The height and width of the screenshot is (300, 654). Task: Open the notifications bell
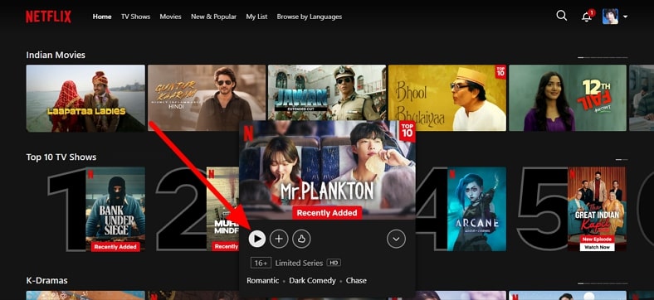tap(587, 17)
